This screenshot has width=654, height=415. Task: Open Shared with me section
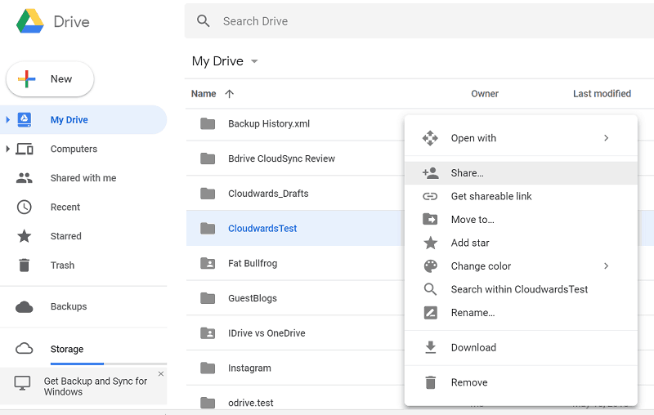[x=83, y=178]
